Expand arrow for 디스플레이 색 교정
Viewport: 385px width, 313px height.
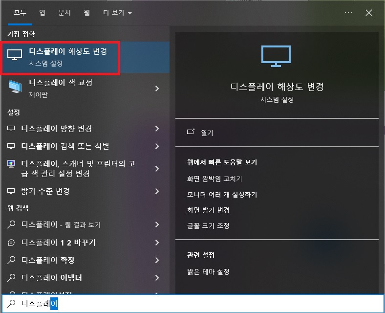[x=157, y=89]
